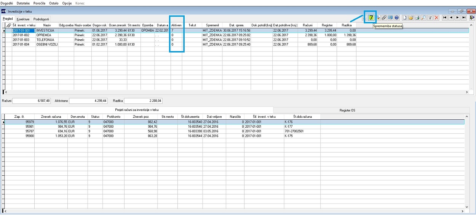Click the upper grid horizontal scrollbar right arrow
This screenshot has height=215, width=476.
point(467,92)
